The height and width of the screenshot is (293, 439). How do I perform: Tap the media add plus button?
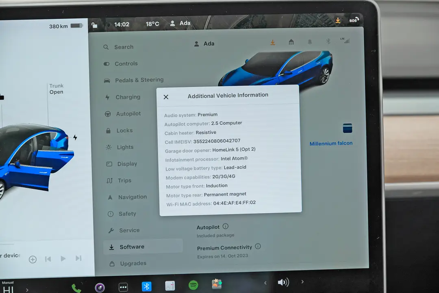coord(33,259)
